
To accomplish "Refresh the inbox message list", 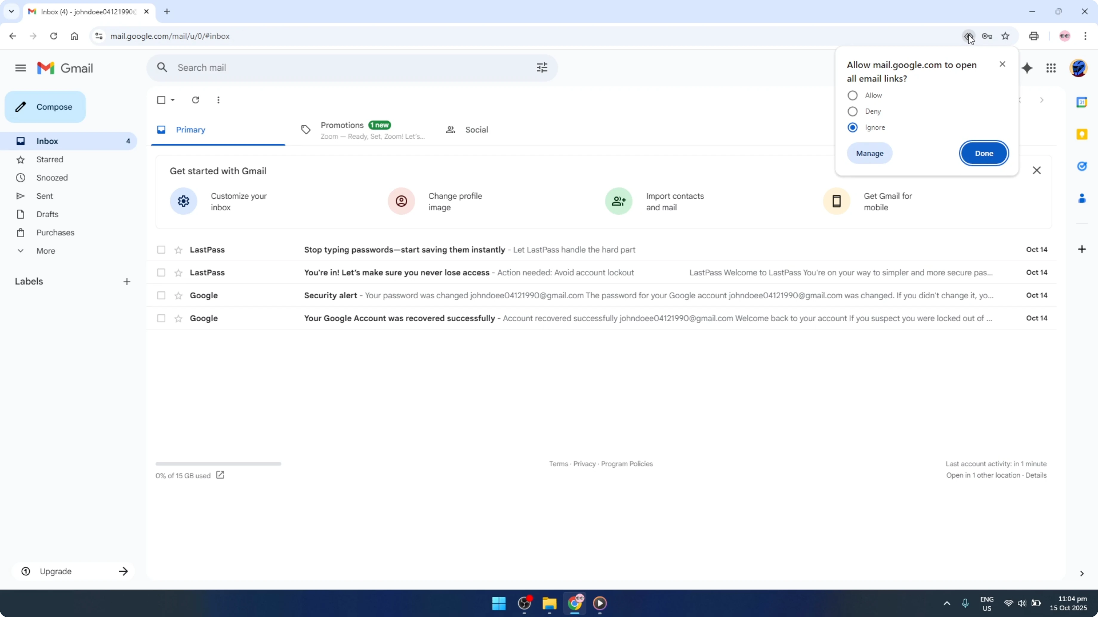I will (195, 100).
